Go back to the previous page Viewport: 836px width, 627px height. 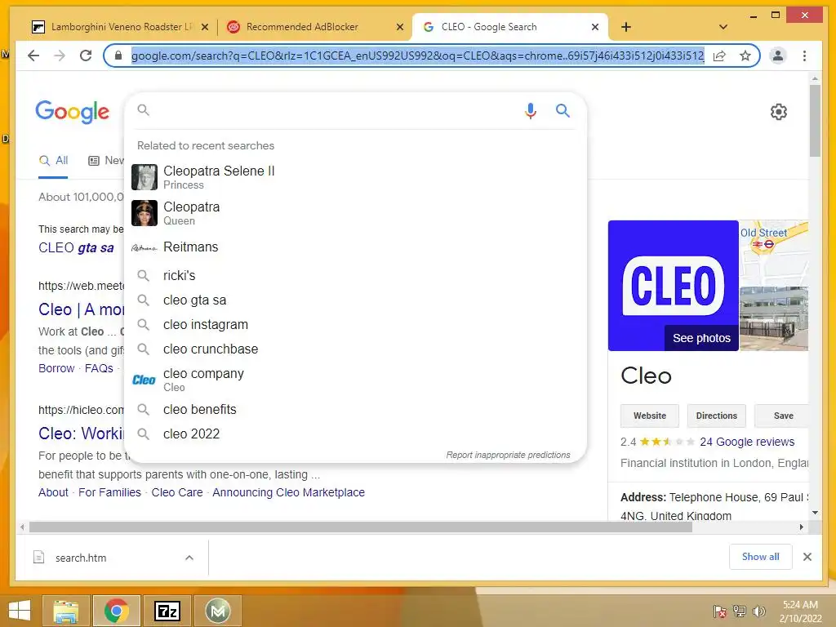pos(33,56)
